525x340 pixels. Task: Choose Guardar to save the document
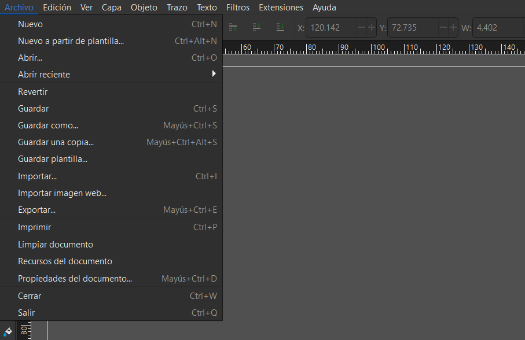point(111,108)
